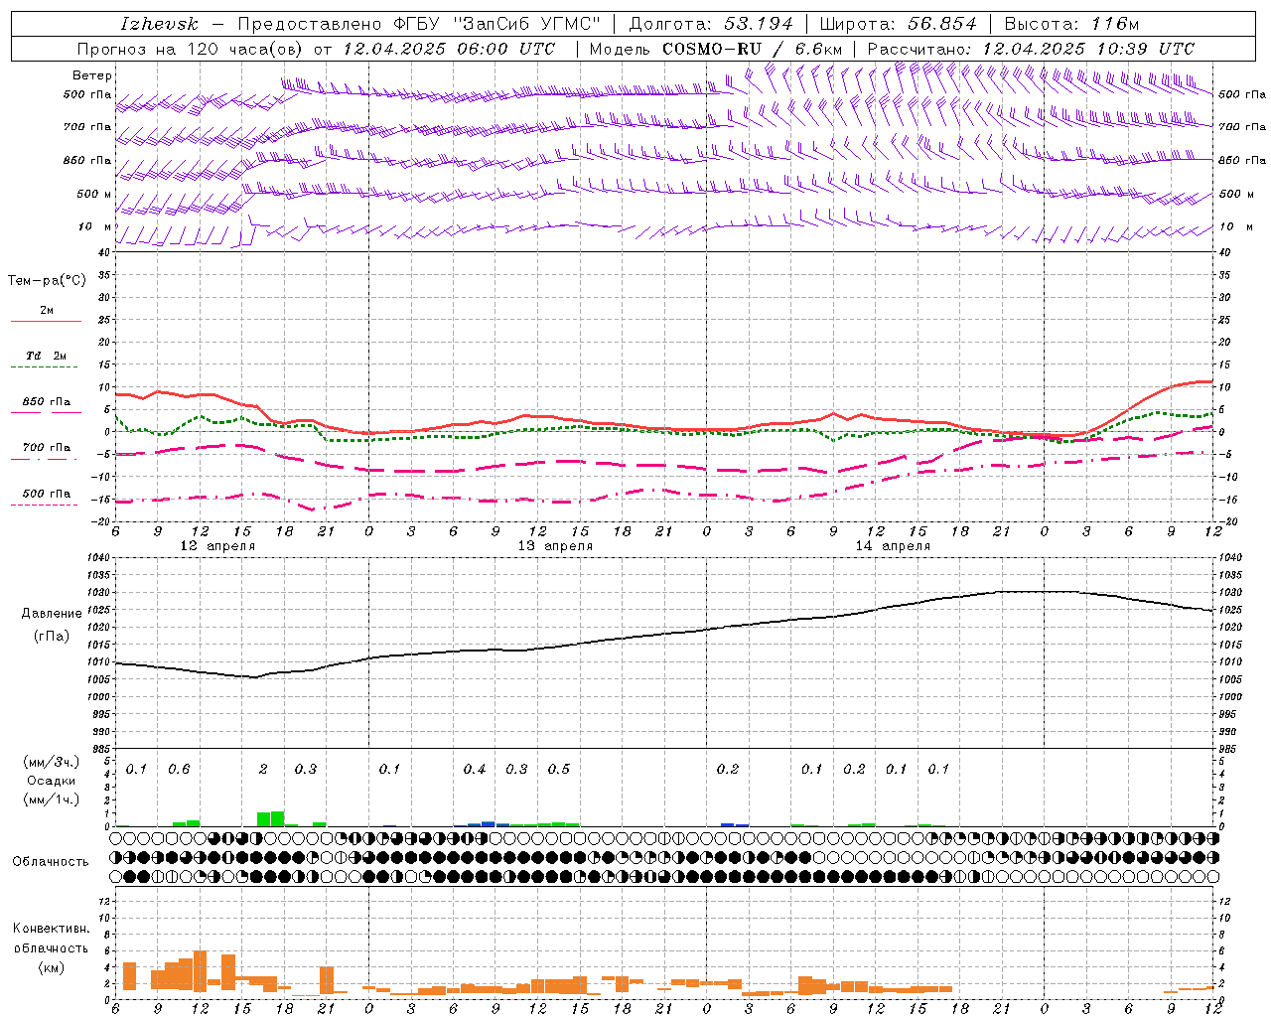The height and width of the screenshot is (1017, 1271).
Task: Click the 'Высота: 116м' elevation text
Action: click(1071, 24)
